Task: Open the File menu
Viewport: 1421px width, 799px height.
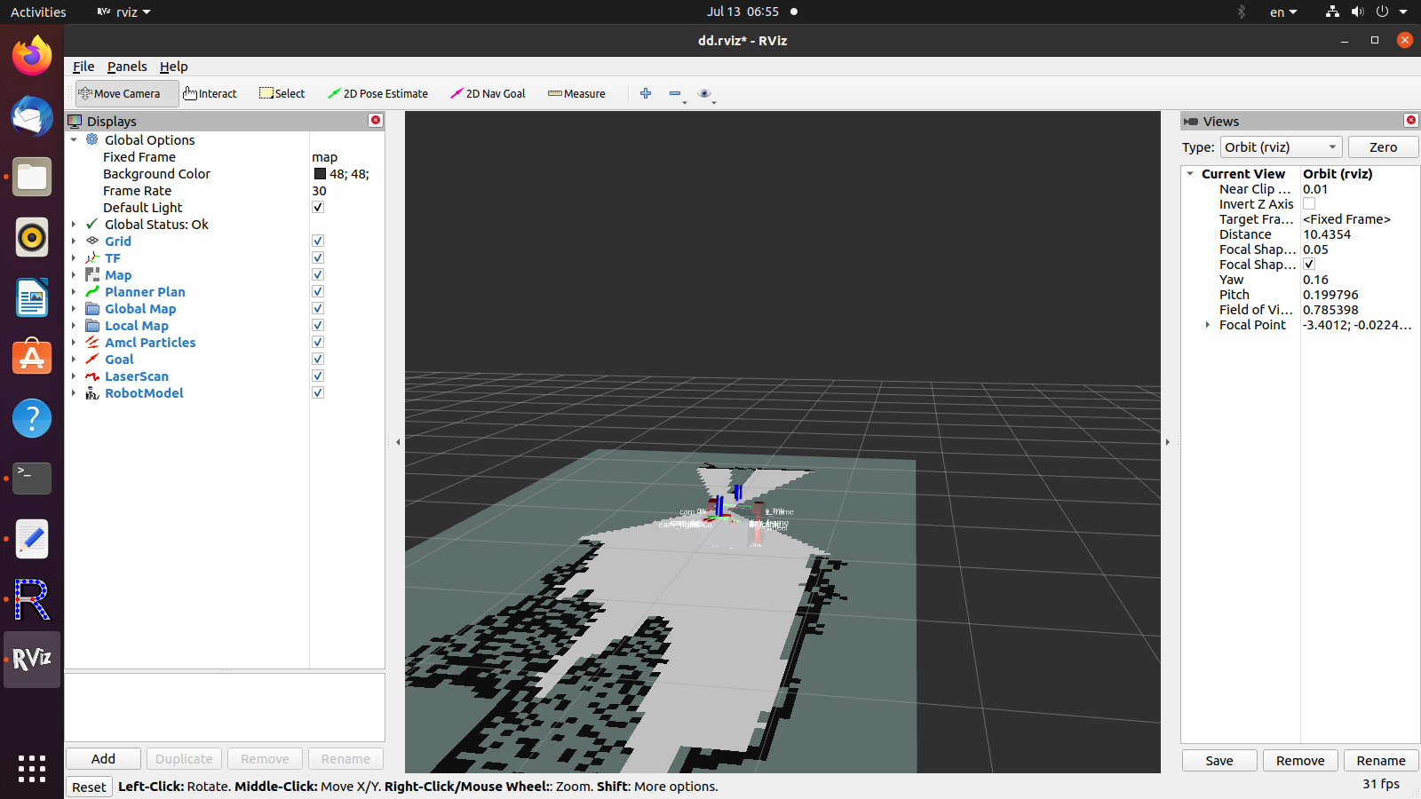Action: coord(83,67)
